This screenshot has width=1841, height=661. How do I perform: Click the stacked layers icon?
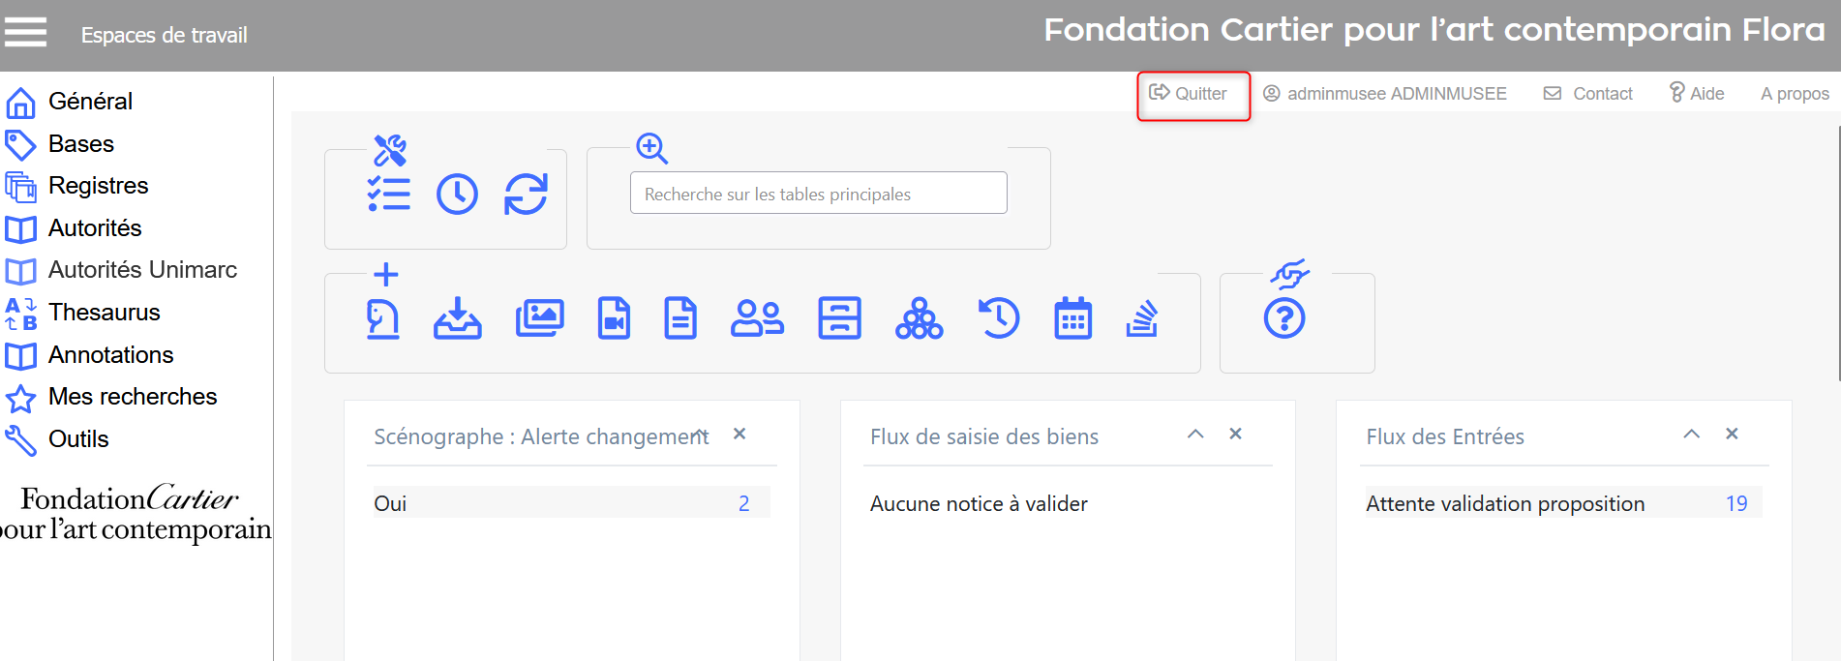tap(1142, 318)
